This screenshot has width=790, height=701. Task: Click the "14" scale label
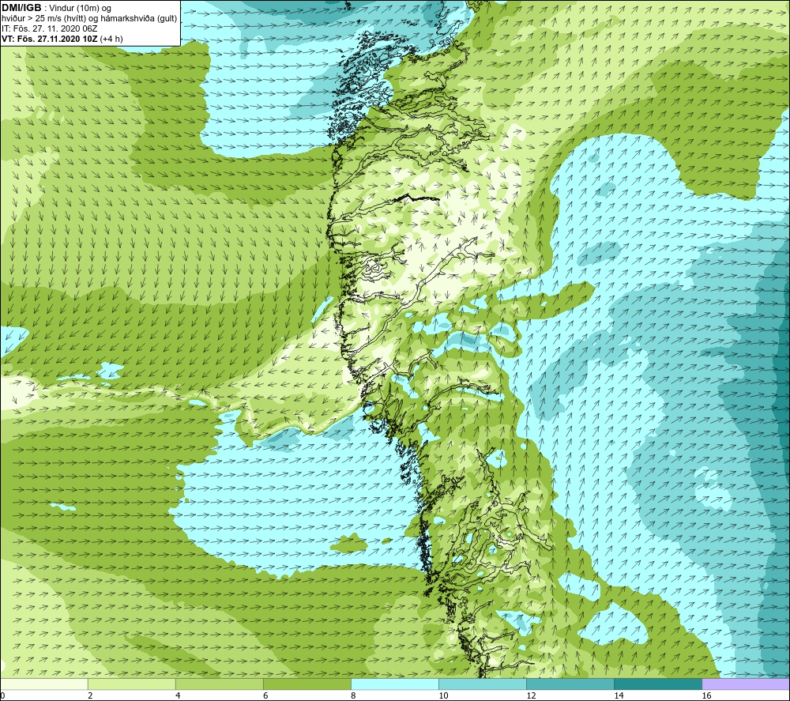point(619,696)
